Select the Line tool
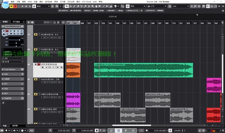The image size is (225, 133). click(x=104, y=6)
